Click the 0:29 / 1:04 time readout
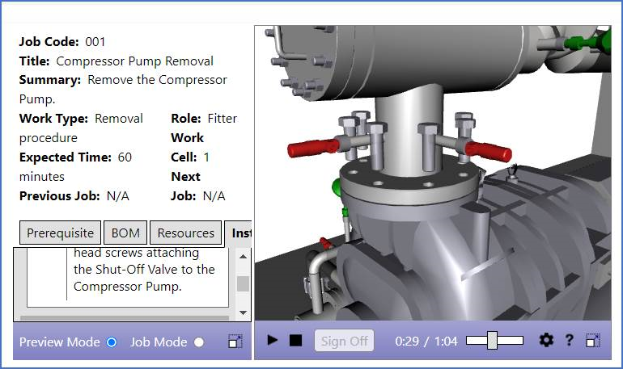Image resolution: width=623 pixels, height=369 pixels. [x=426, y=342]
